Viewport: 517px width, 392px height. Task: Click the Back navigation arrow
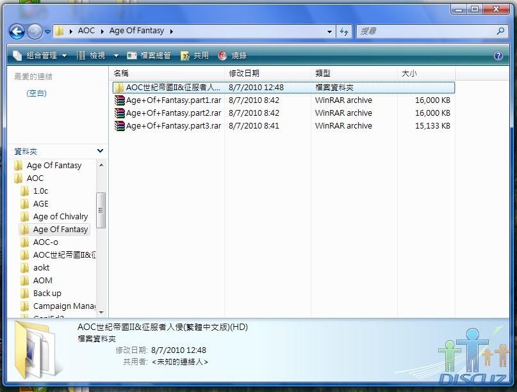(x=17, y=31)
